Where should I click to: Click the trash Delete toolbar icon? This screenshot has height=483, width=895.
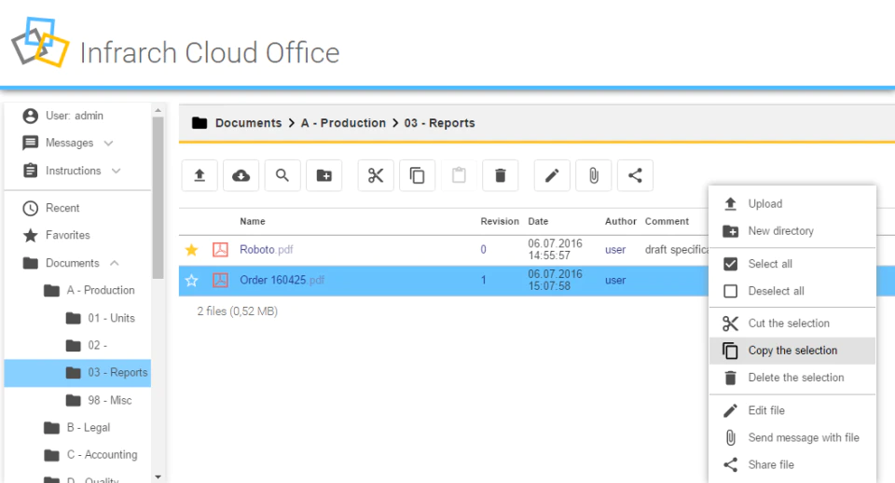(501, 175)
